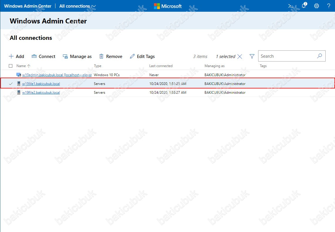Click the Manage as button

tap(77, 56)
